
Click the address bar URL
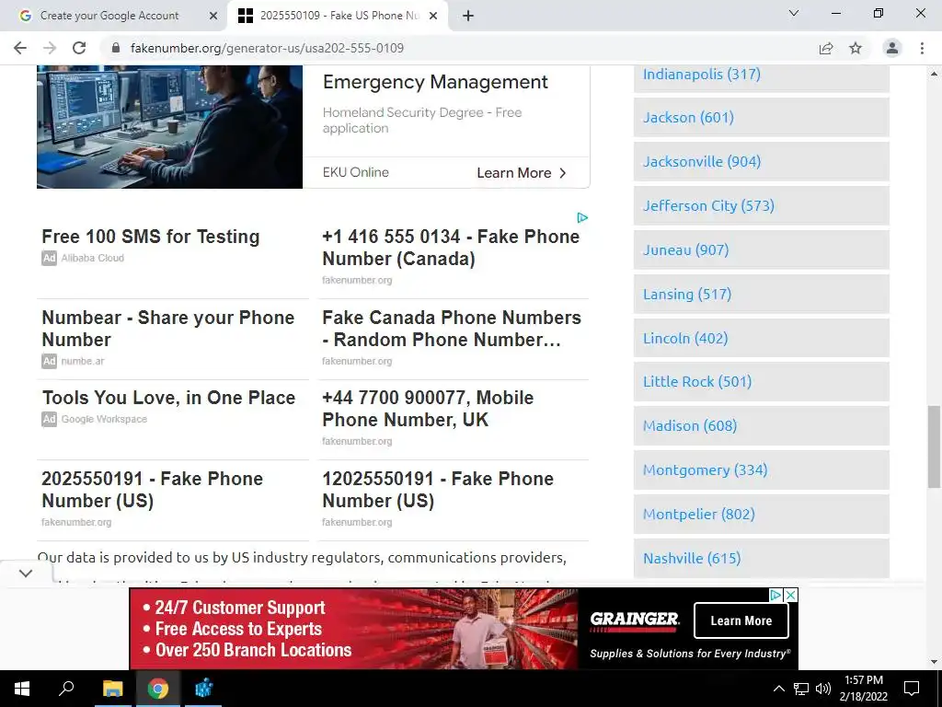click(267, 48)
